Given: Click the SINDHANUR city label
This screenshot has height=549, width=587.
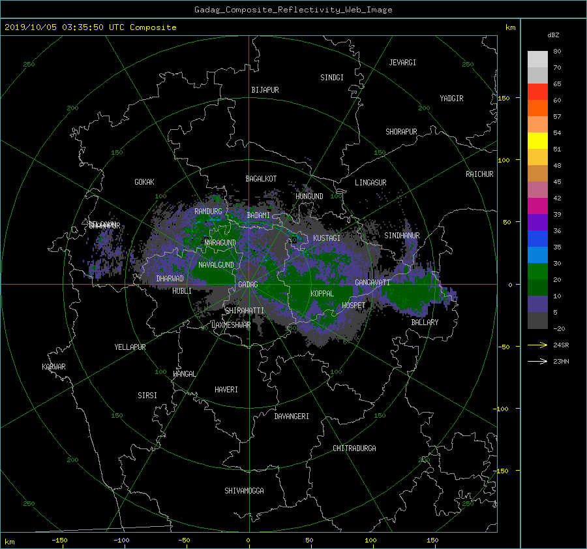Looking at the screenshot, I should pos(402,236).
